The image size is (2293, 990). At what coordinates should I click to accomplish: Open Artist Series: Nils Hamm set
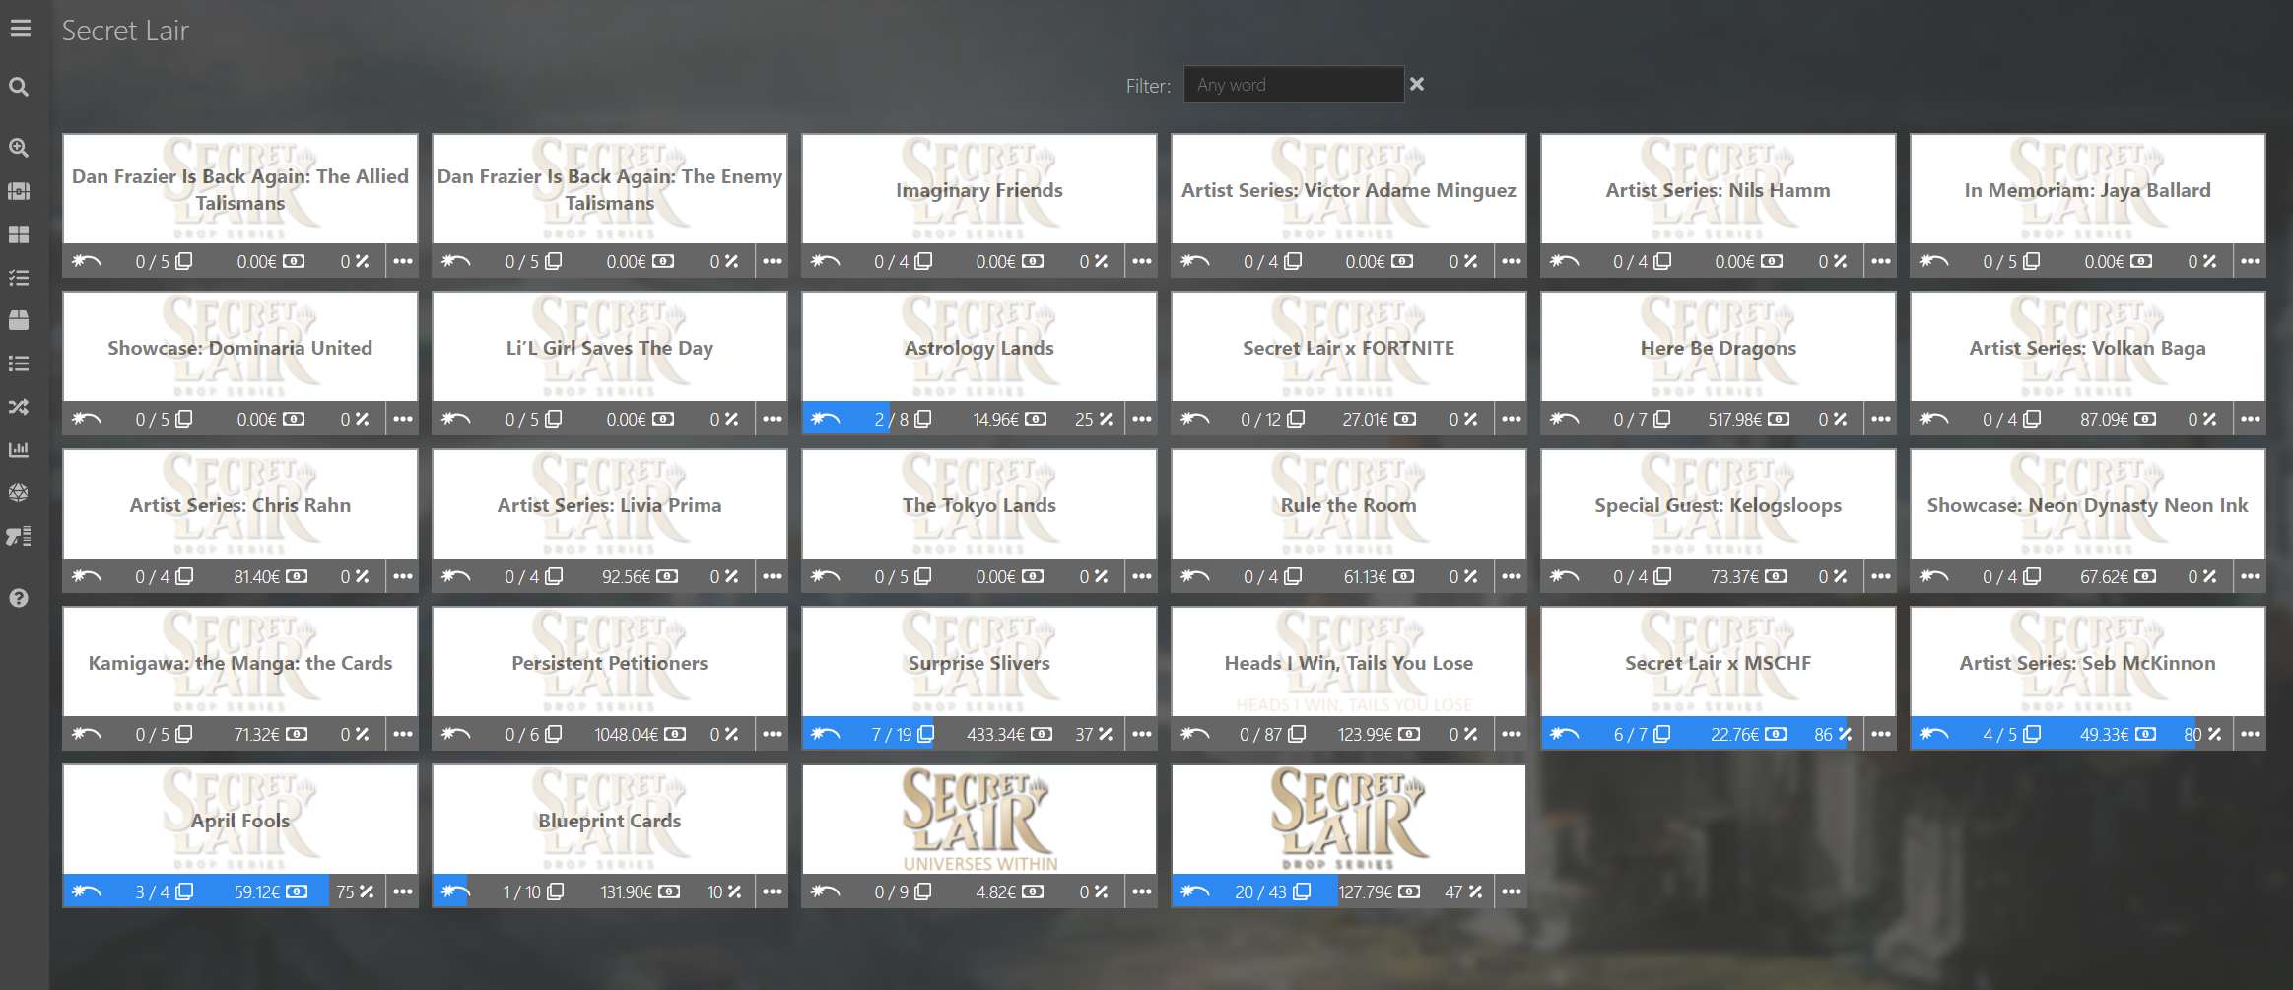[x=1719, y=189]
